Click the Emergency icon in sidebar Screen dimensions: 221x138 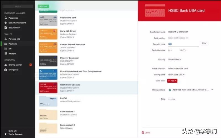pos(6,70)
